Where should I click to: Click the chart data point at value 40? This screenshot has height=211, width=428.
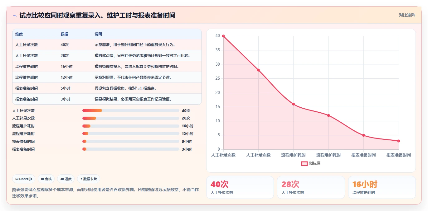click(223, 36)
